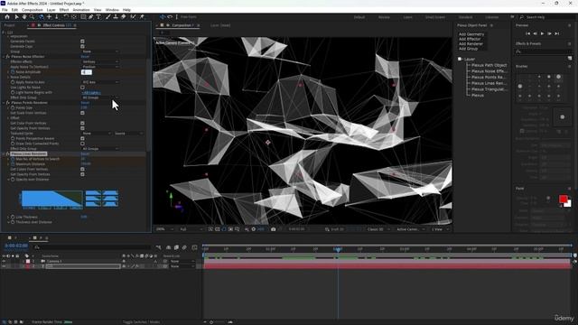Toggle Layer checkbox in Plexus Object Panel
This screenshot has width=578, height=325.
tap(460, 59)
